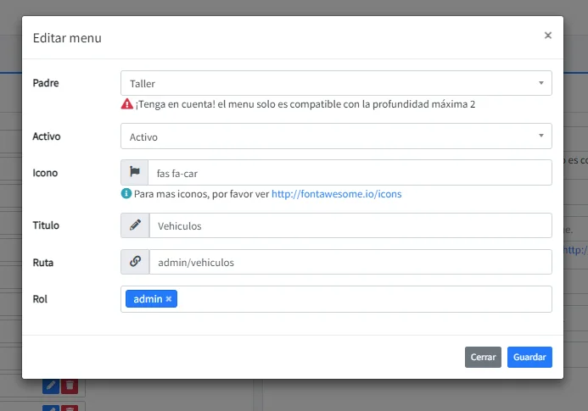The image size is (588, 411).
Task: Click the chain link icon beside Ruta
Action: [x=134, y=263]
